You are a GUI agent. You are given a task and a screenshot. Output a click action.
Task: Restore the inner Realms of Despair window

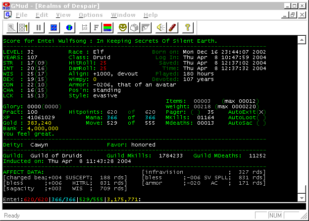(293, 15)
